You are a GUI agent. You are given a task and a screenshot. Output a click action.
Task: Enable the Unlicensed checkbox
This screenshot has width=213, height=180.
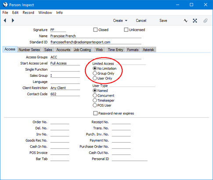point(126,30)
